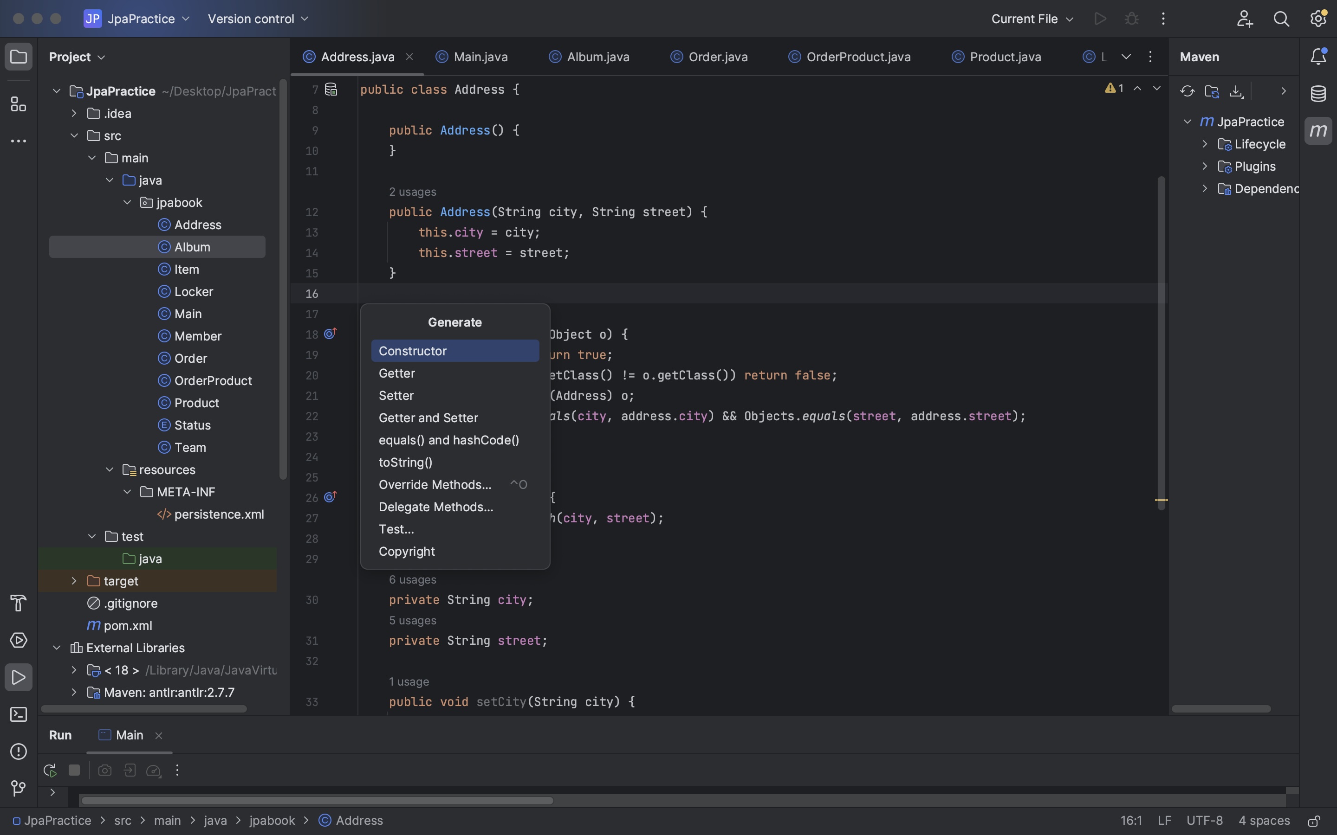Open the Database tool window
1337x835 pixels.
click(x=1318, y=93)
